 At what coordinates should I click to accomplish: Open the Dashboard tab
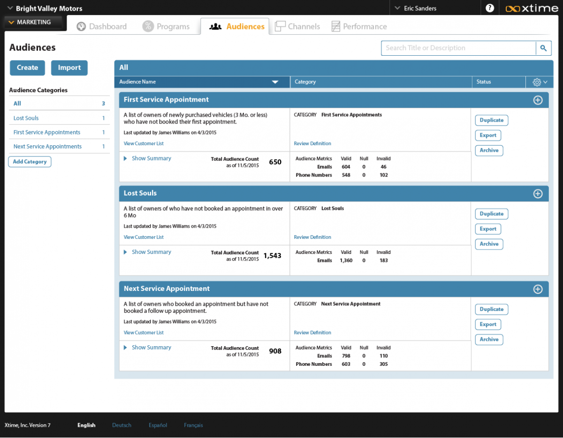pos(102,27)
